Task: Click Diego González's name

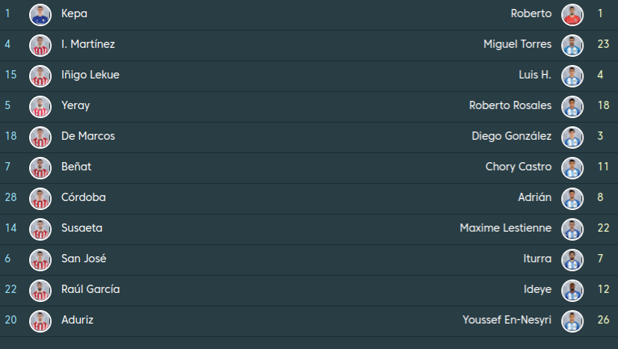Action: pyautogui.click(x=511, y=137)
